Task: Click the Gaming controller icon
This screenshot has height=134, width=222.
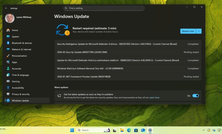Action: pos(8,81)
